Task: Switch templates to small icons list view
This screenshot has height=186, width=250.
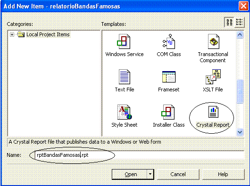Action: click(239, 22)
